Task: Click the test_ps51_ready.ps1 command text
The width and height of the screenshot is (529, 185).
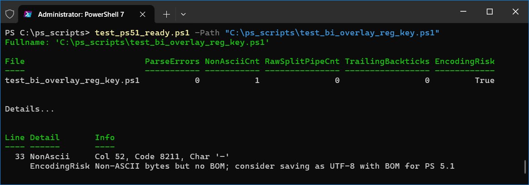Action: point(142,33)
